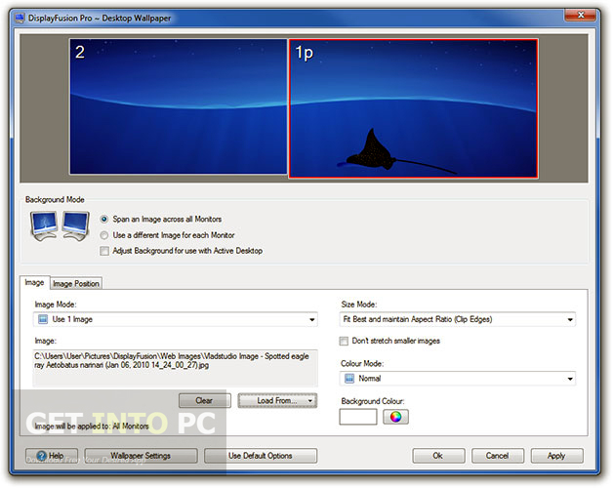
Task: Close the Desktop Wallpaper window
Action: coord(581,16)
